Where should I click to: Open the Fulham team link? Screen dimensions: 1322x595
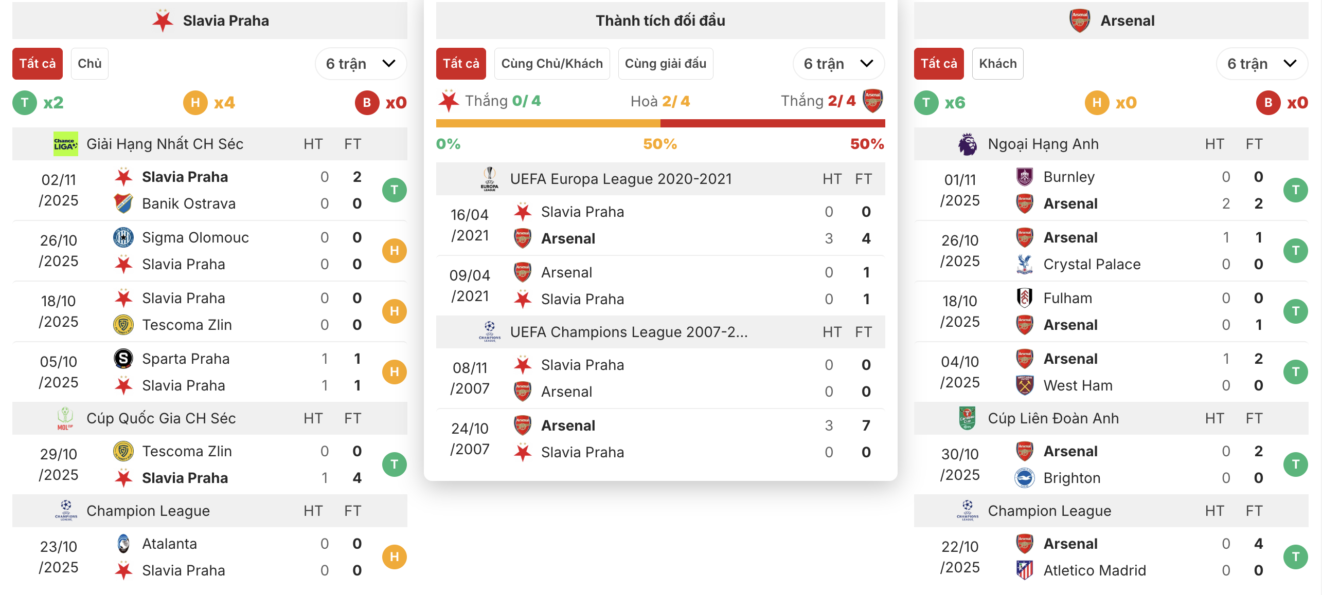point(1067,298)
